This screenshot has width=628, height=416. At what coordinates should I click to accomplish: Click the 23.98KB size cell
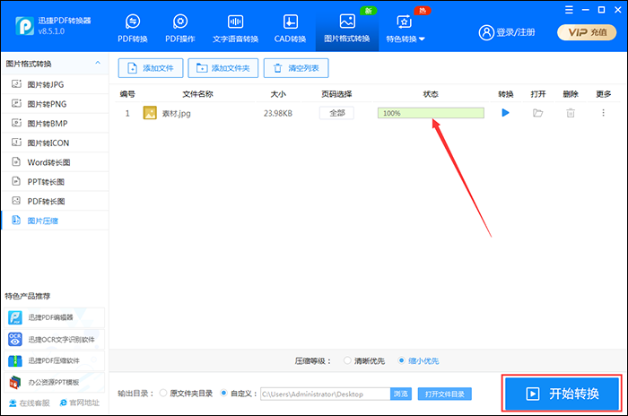point(278,113)
